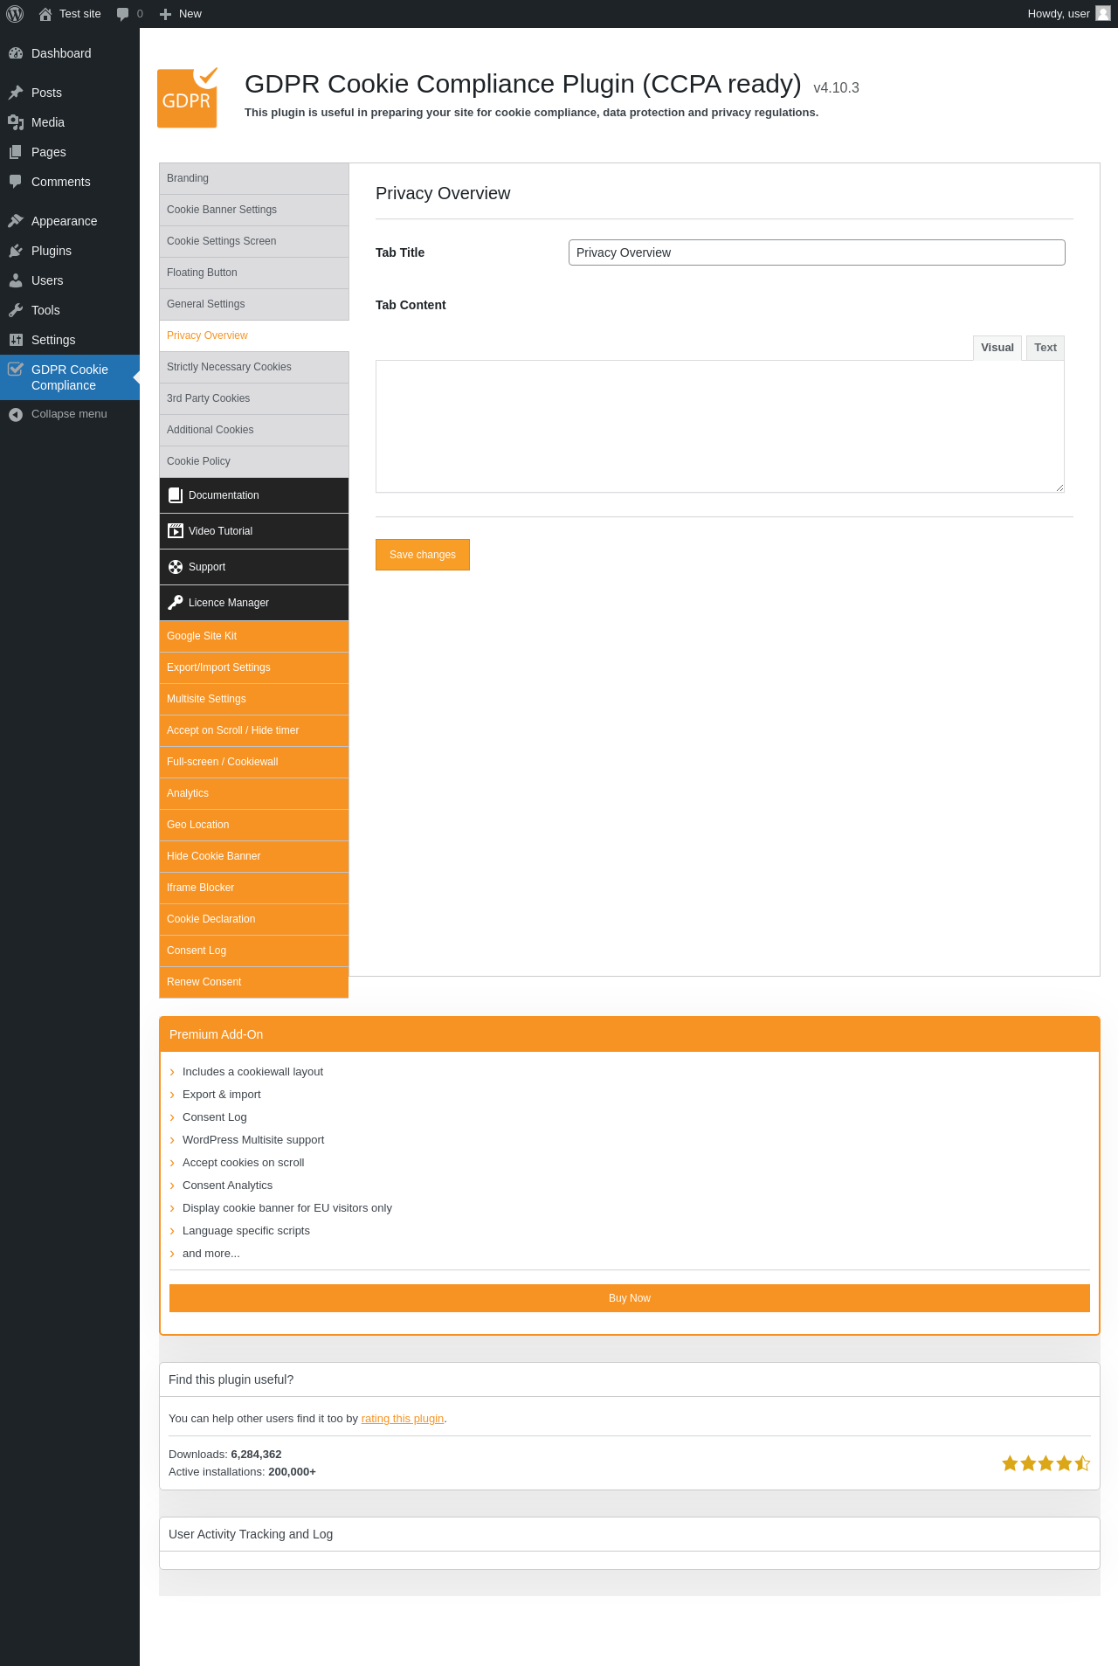Image resolution: width=1118 pixels, height=1666 pixels.
Task: Open the Renew Consent tab
Action: (254, 982)
